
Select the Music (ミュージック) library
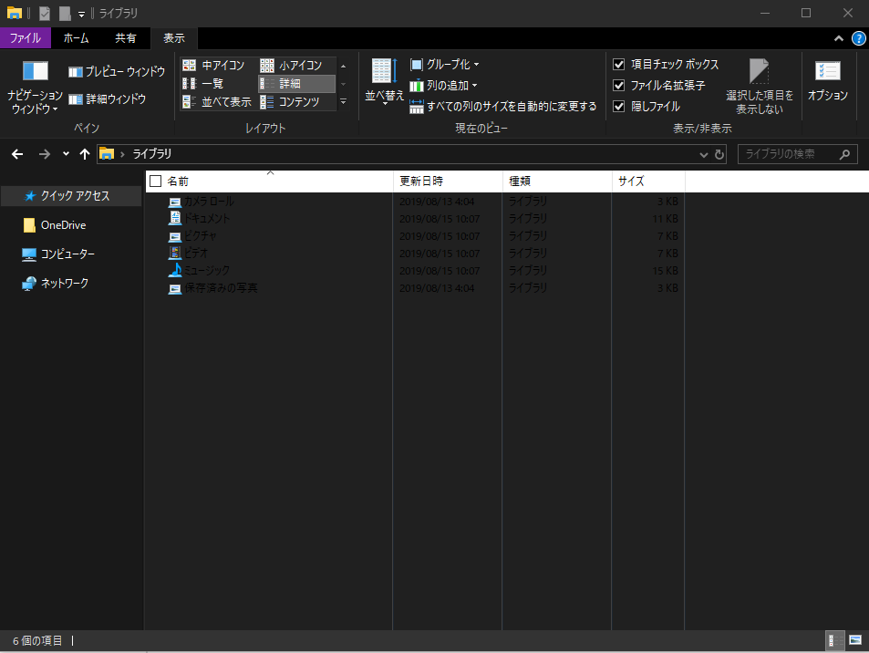click(206, 271)
